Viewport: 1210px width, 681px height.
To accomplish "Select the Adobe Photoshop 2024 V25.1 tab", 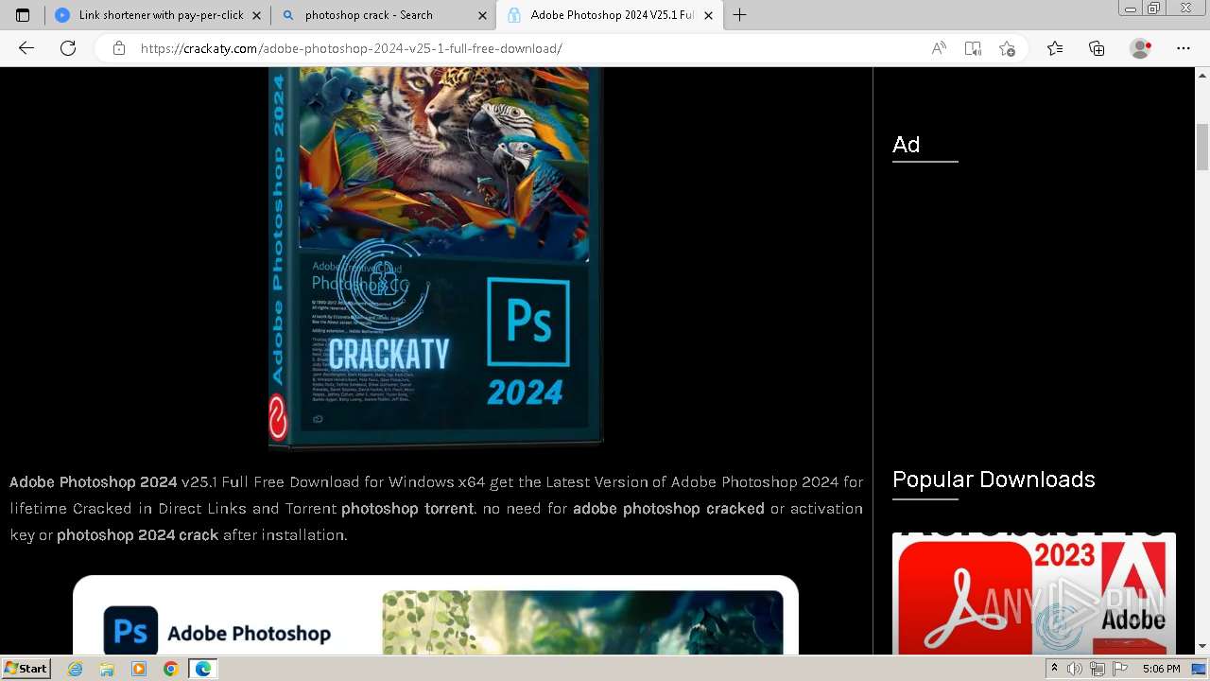I will coord(609,15).
